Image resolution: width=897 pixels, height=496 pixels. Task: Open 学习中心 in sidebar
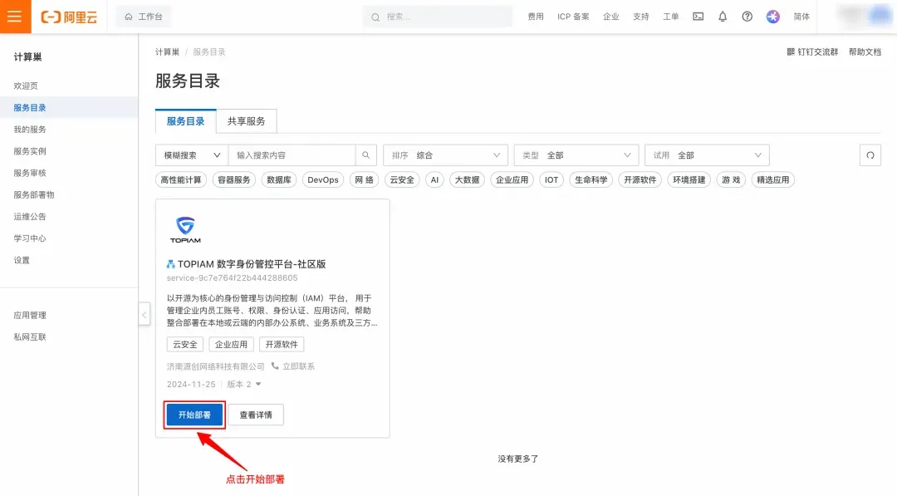click(x=30, y=238)
